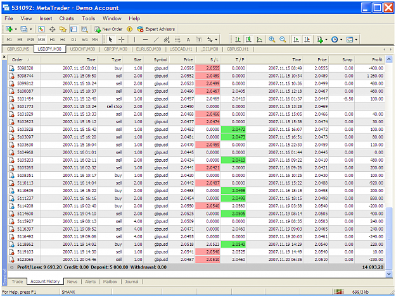
Task: Open the File menu
Action: 9,18
